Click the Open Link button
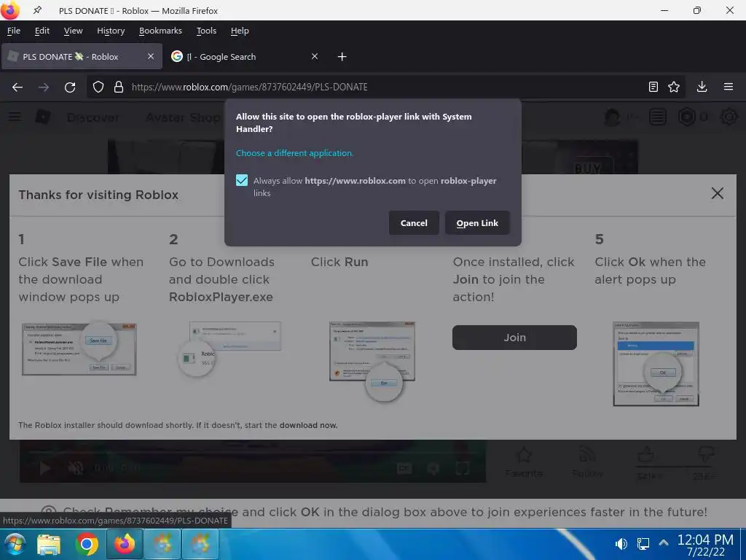Image resolution: width=746 pixels, height=560 pixels. 477,223
